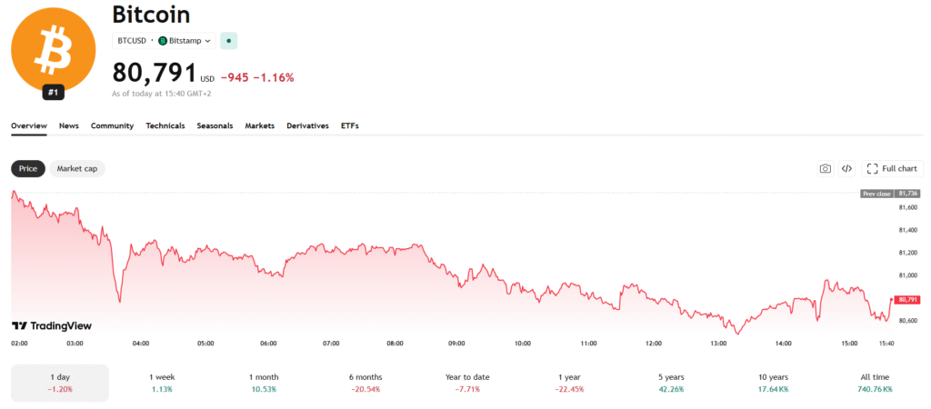931x409 pixels.
Task: Click the 'As of today at 15:40 GMT+2' text
Action: click(x=160, y=94)
